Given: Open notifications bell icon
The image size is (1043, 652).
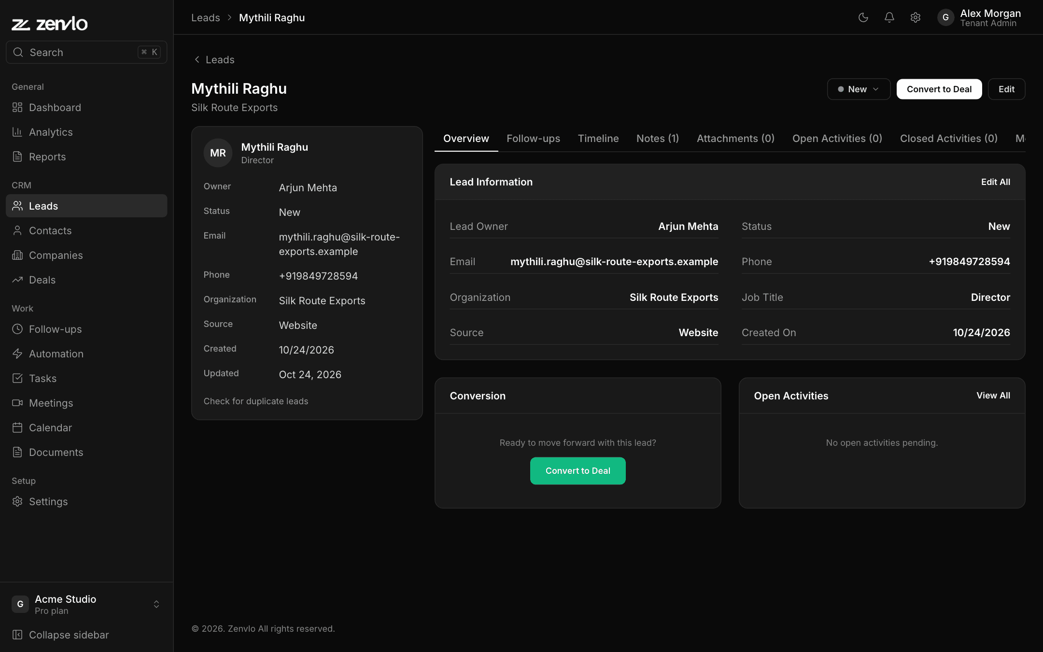Looking at the screenshot, I should tap(889, 17).
